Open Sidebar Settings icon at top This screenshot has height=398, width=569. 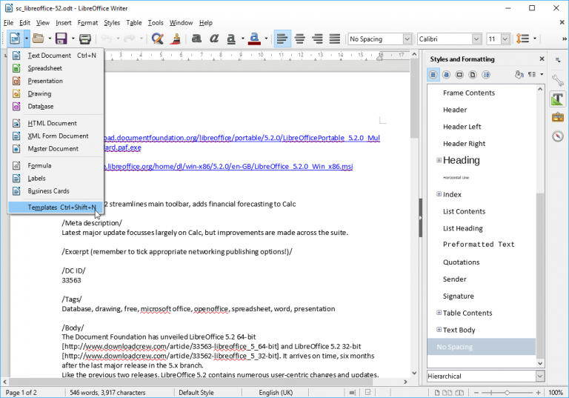(x=558, y=60)
